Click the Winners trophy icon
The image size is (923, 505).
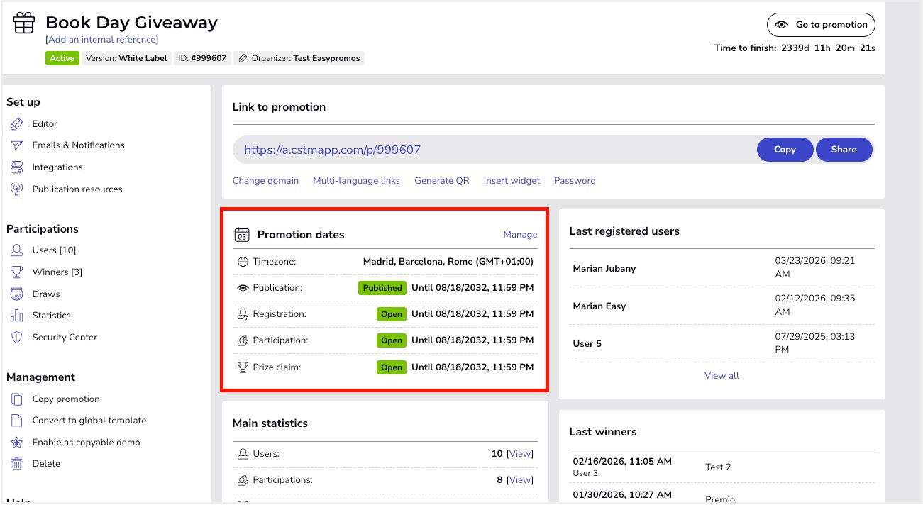[17, 272]
